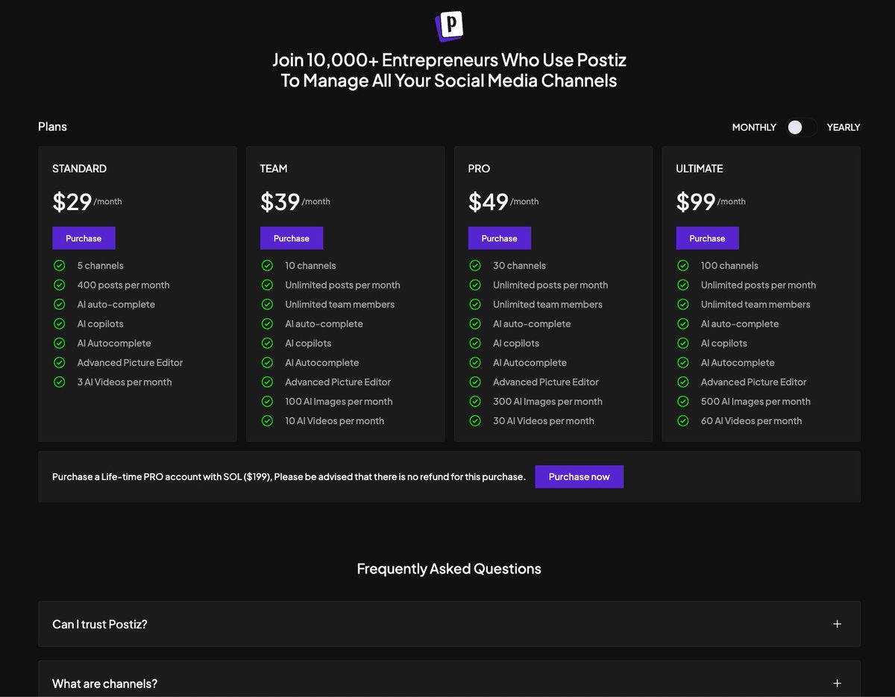Click ULTIMATE plan's 'AI auto-complete' checkmark
The image size is (895, 697).
click(682, 324)
